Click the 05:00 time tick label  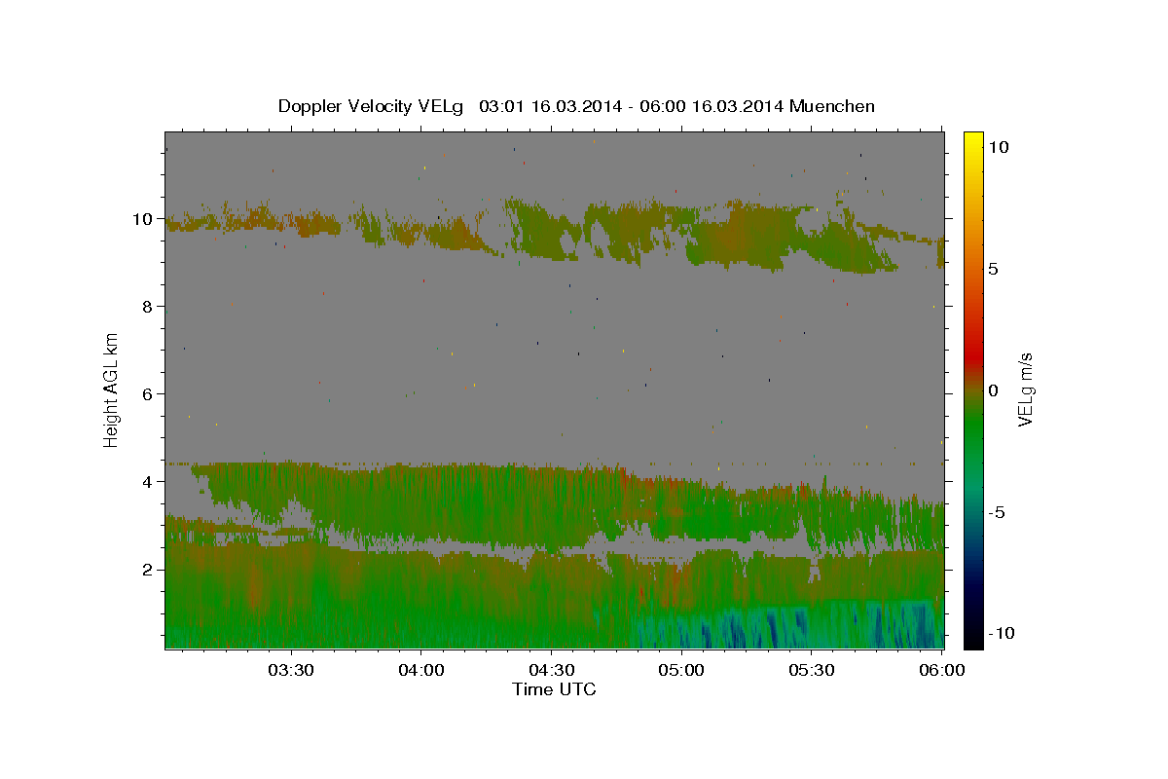tap(681, 670)
